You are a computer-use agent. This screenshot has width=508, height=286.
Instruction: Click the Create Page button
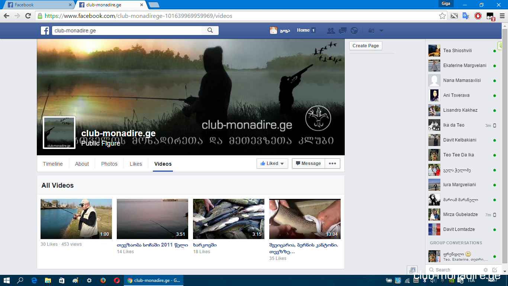366,46
